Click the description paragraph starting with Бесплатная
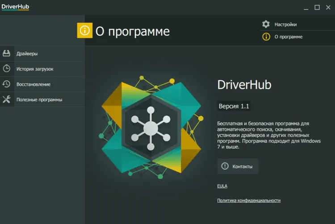 (269, 135)
